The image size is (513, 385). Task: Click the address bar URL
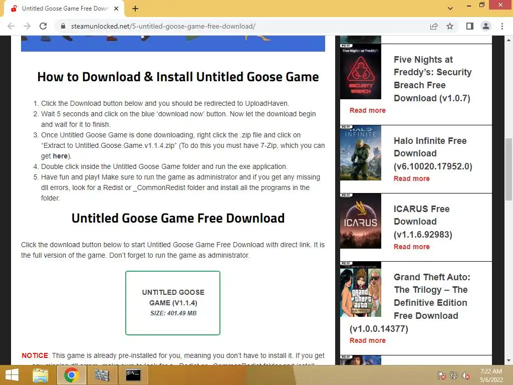[163, 26]
